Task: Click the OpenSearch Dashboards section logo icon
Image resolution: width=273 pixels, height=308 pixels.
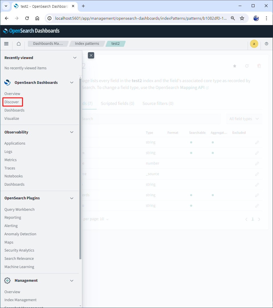Action: [x=7, y=82]
